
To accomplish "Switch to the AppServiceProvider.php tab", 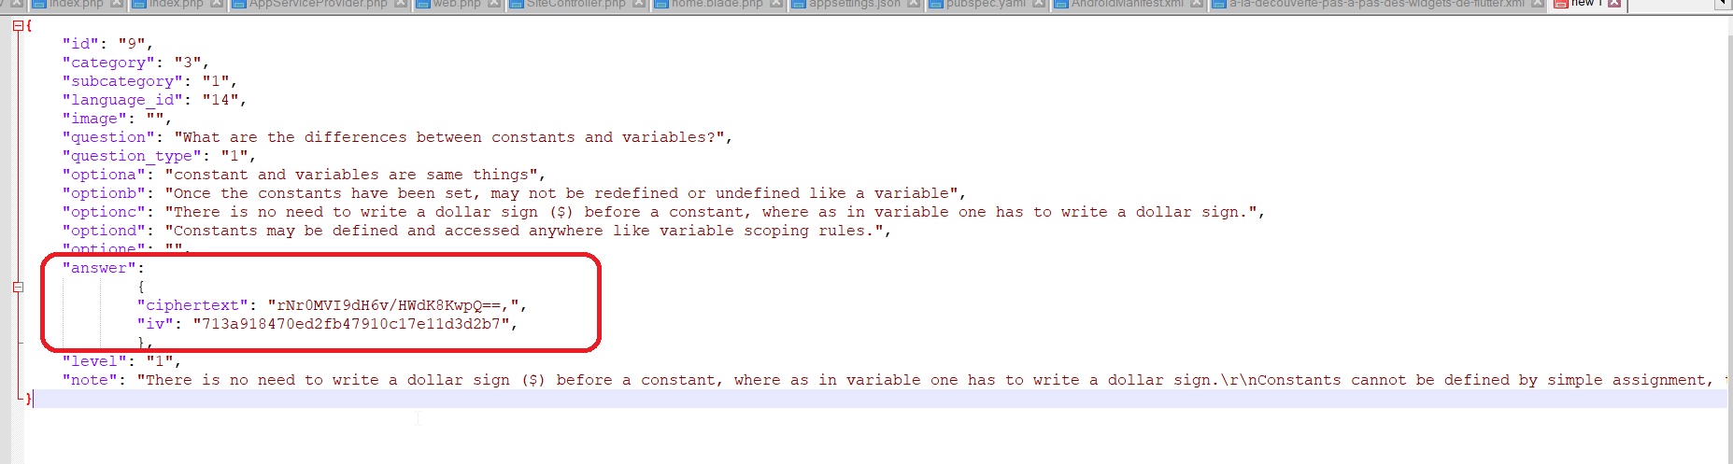I will tap(318, 4).
